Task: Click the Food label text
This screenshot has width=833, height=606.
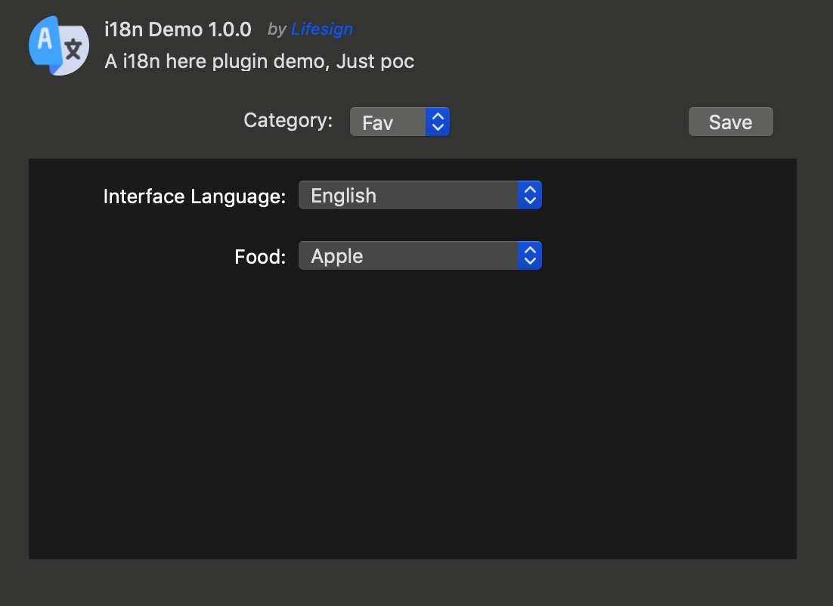Action: point(260,257)
